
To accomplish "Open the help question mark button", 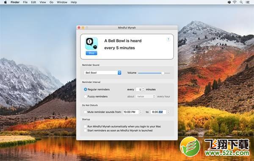I will 168,39.
